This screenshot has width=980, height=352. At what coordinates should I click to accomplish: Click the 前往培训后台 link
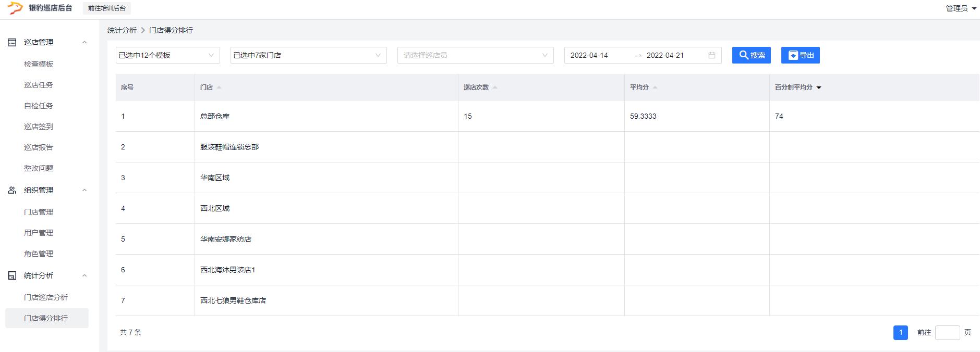pyautogui.click(x=107, y=8)
